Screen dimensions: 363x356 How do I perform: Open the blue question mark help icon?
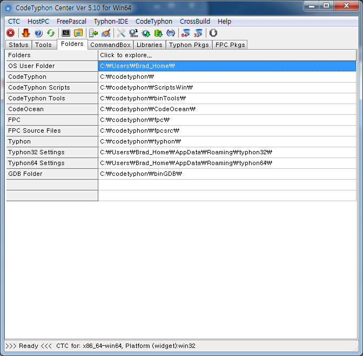[38, 33]
